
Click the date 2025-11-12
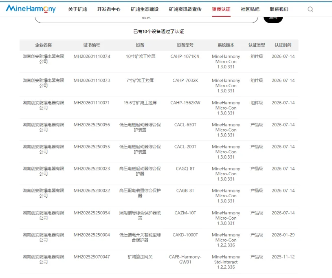[283, 257]
